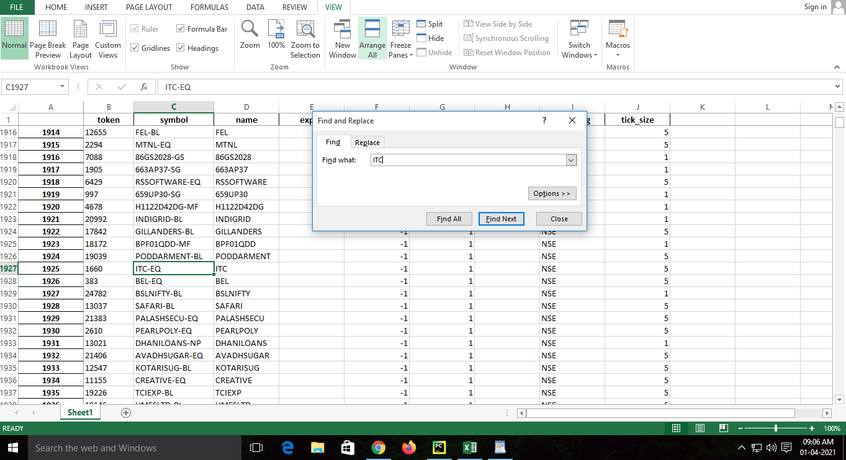Open the FILE tab
Image resolution: width=846 pixels, height=460 pixels.
[17, 7]
